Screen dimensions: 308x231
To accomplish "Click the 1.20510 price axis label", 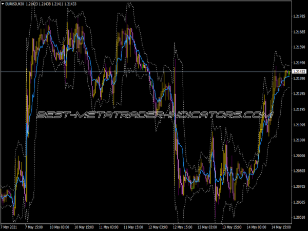I will [299, 217].
